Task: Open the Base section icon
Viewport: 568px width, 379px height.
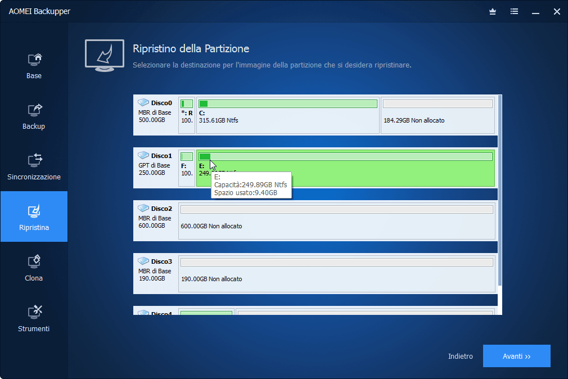Action: click(34, 60)
